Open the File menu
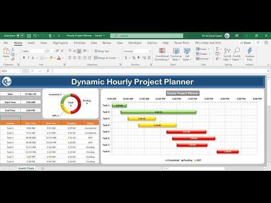Viewport: 271px width, 203px height. click(6, 43)
